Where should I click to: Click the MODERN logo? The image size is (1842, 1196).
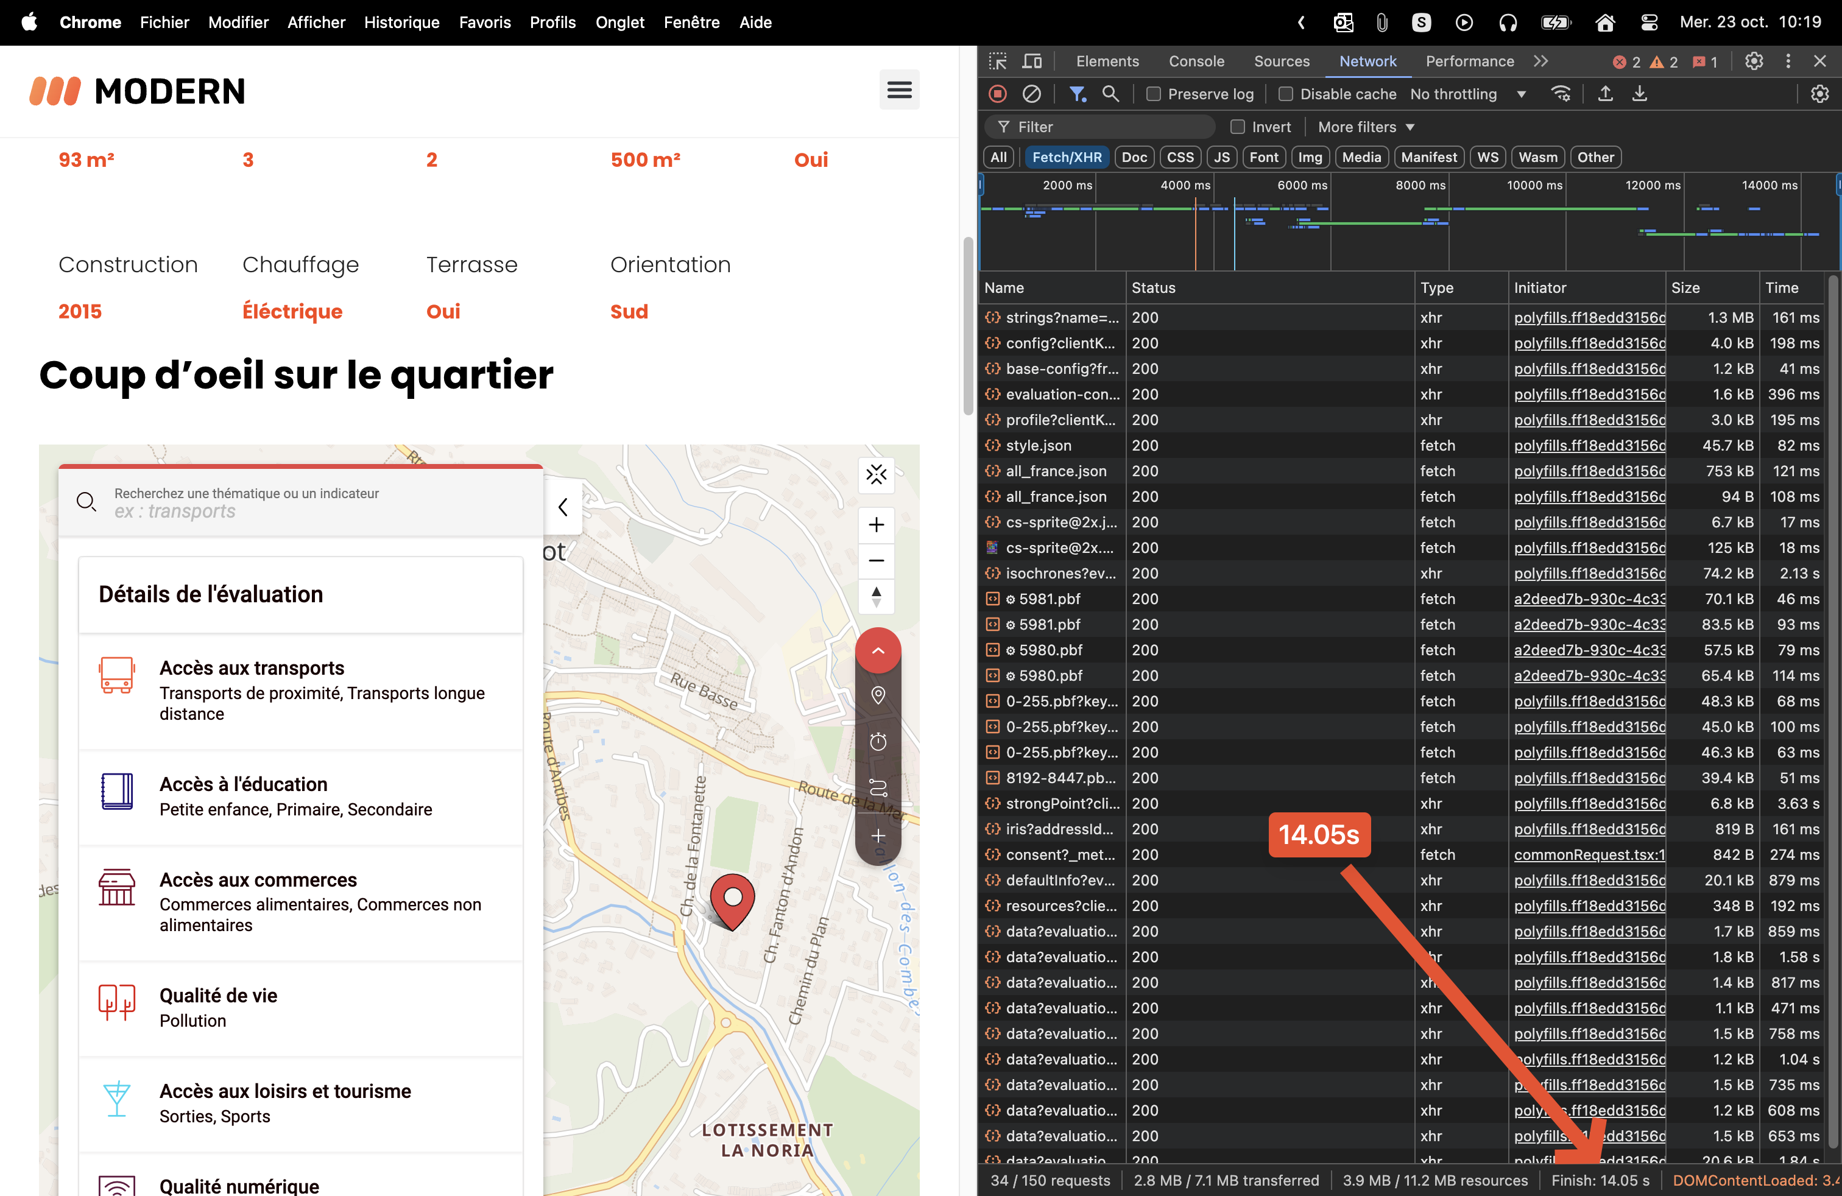pyautogui.click(x=137, y=91)
